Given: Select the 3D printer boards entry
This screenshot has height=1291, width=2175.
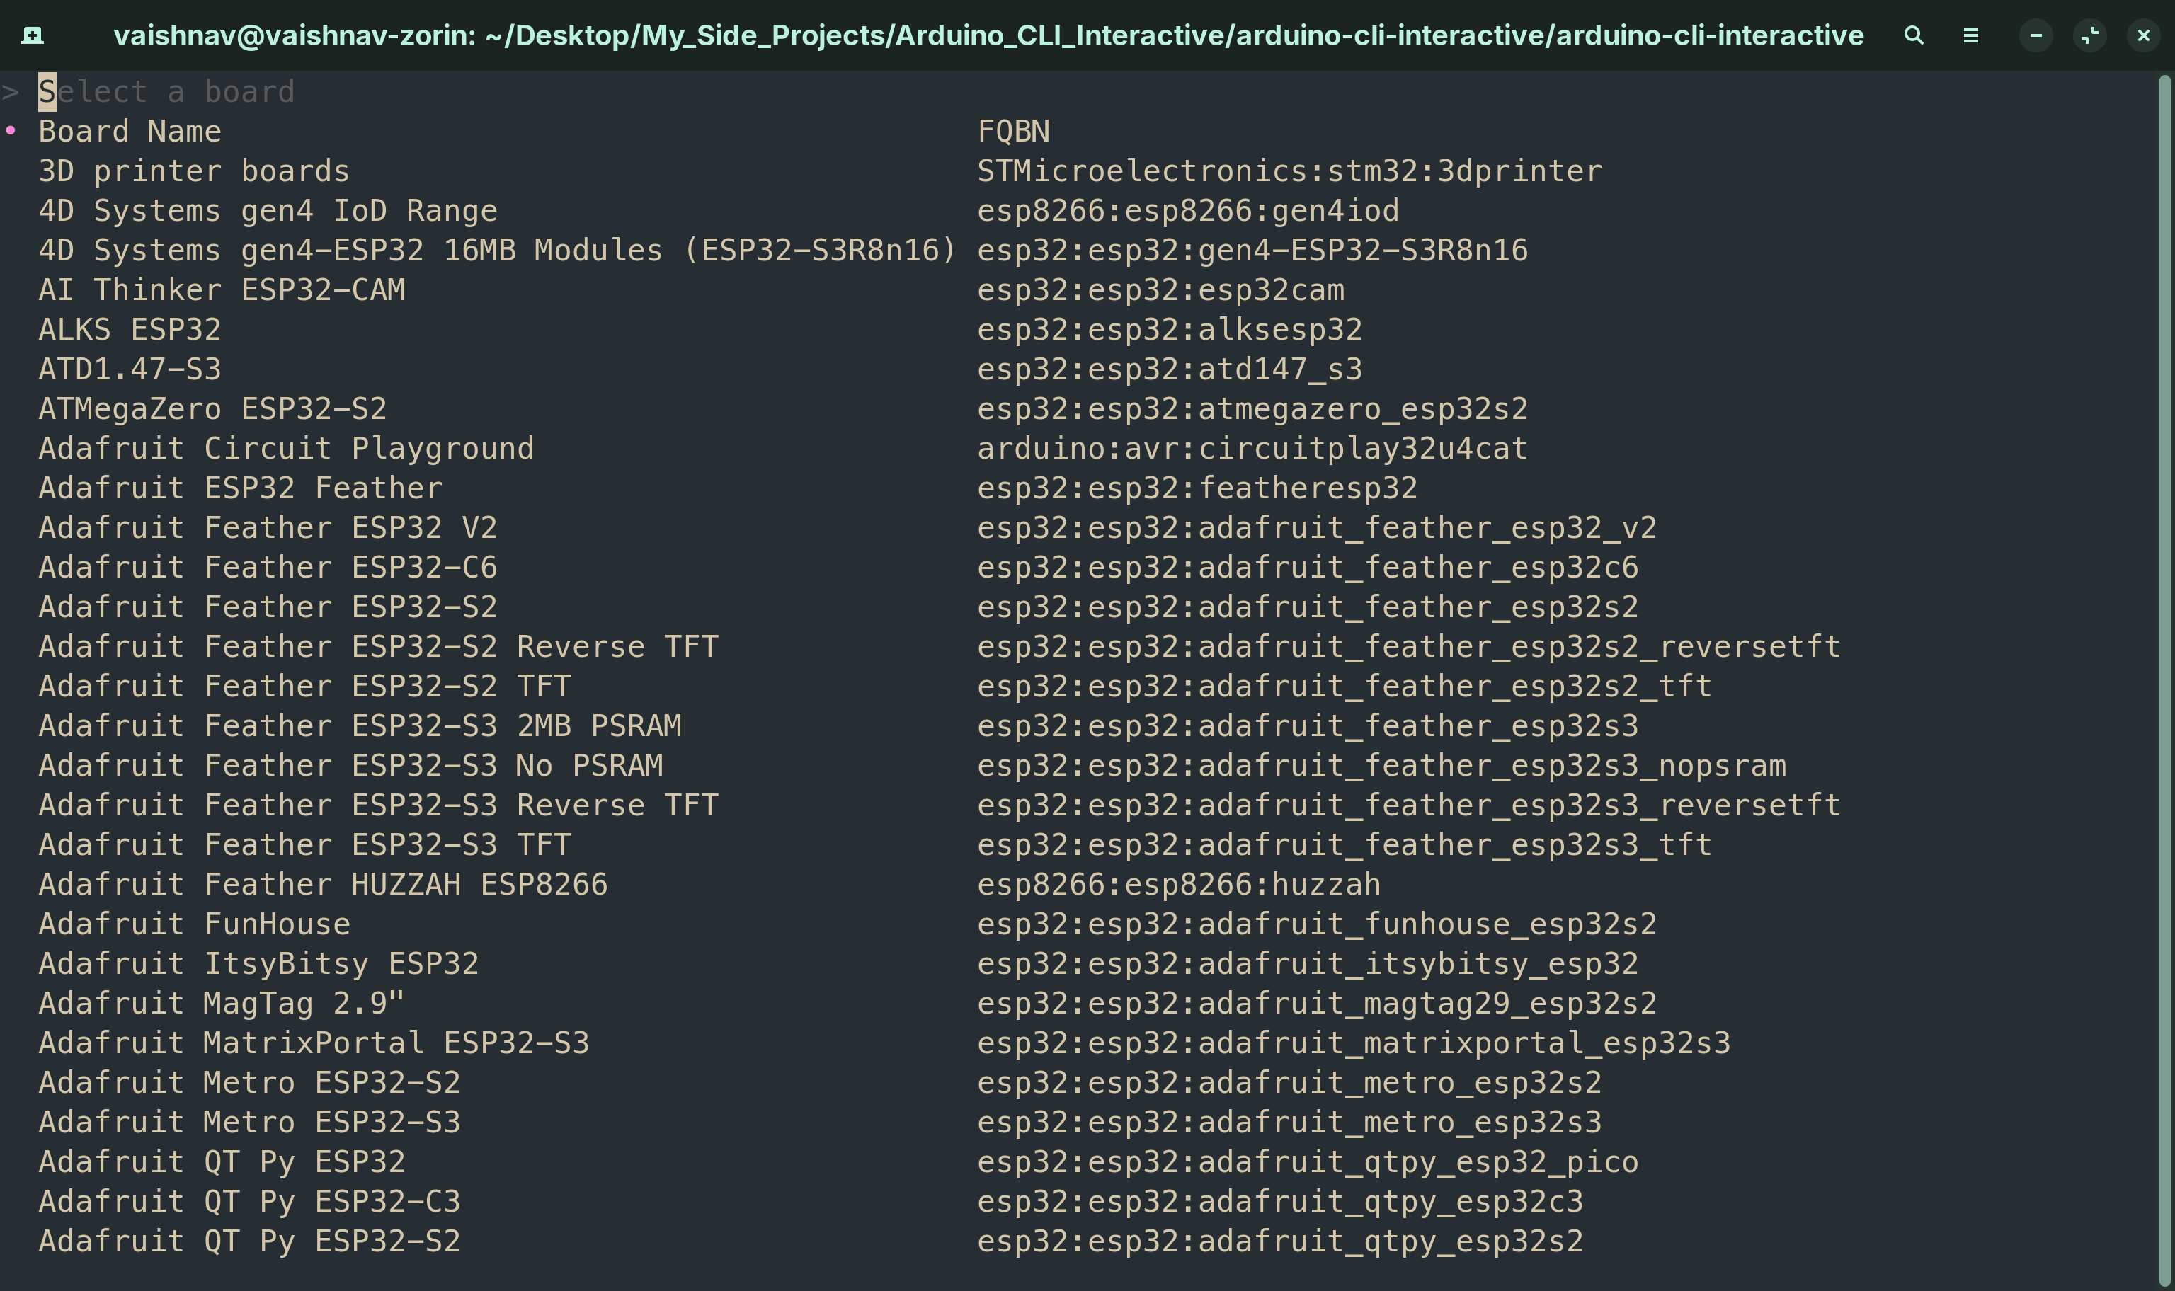Looking at the screenshot, I should (821, 171).
